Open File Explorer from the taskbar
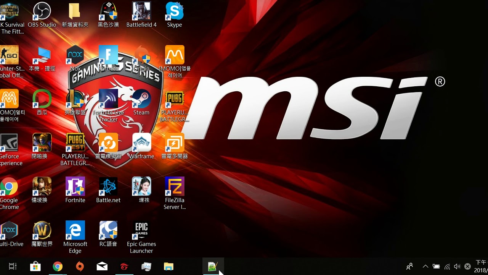 [x=169, y=267]
